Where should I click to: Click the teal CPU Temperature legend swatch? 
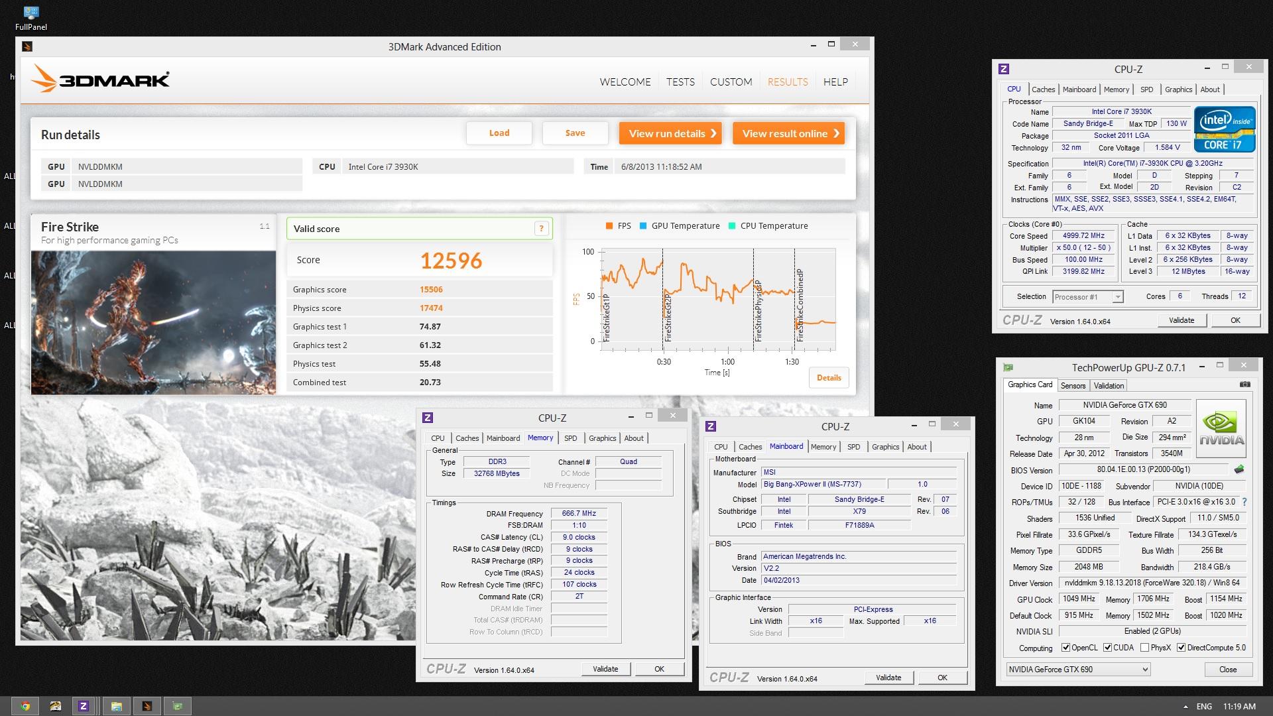(731, 226)
